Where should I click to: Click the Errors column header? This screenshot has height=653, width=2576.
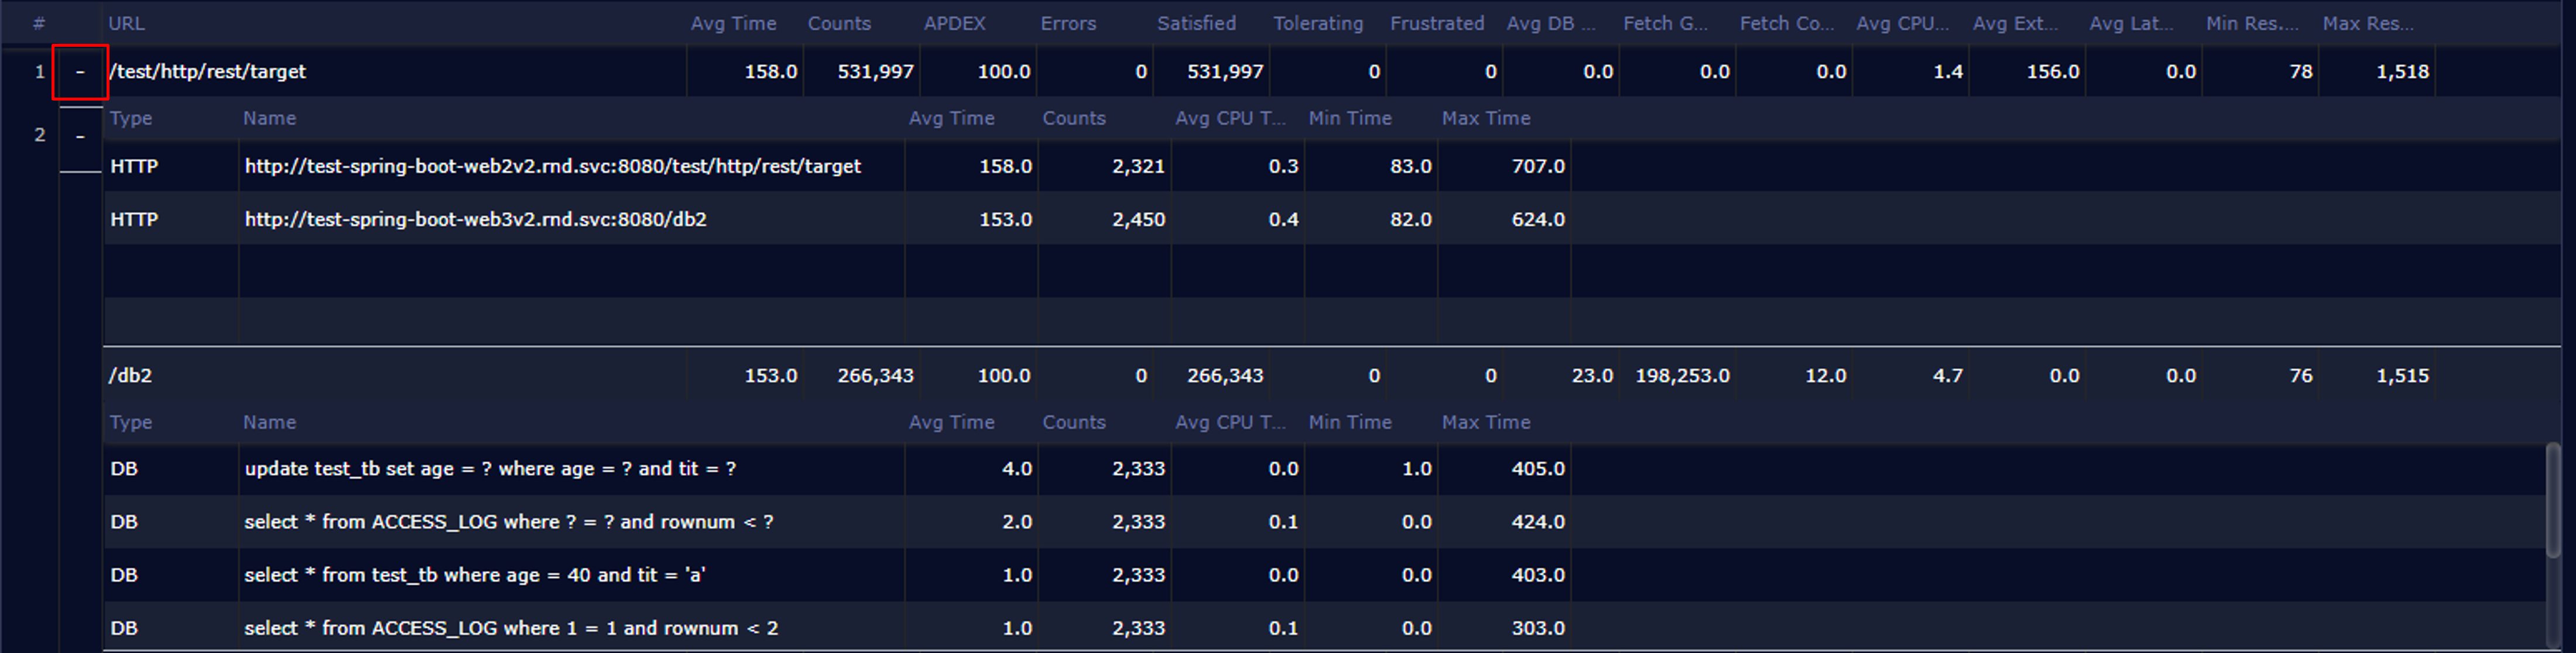1068,23
